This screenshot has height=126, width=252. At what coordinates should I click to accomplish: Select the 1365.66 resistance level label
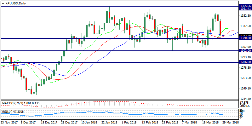click(245, 6)
